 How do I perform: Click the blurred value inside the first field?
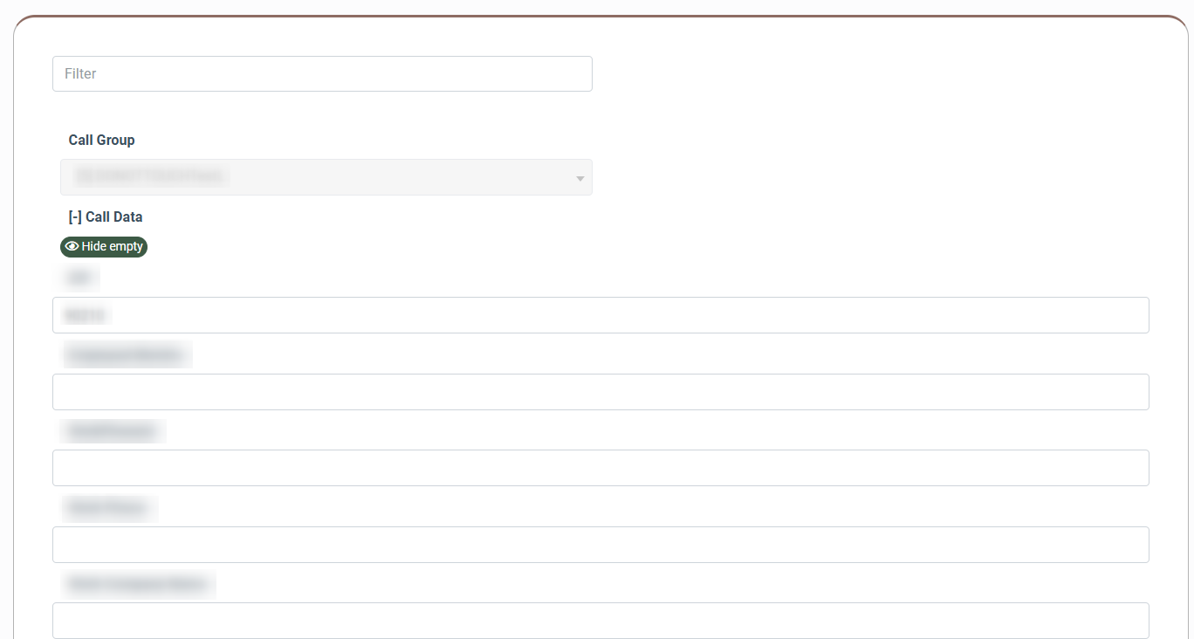[86, 315]
